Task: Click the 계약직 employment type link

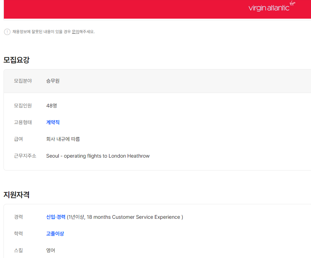Action: pyautogui.click(x=53, y=122)
